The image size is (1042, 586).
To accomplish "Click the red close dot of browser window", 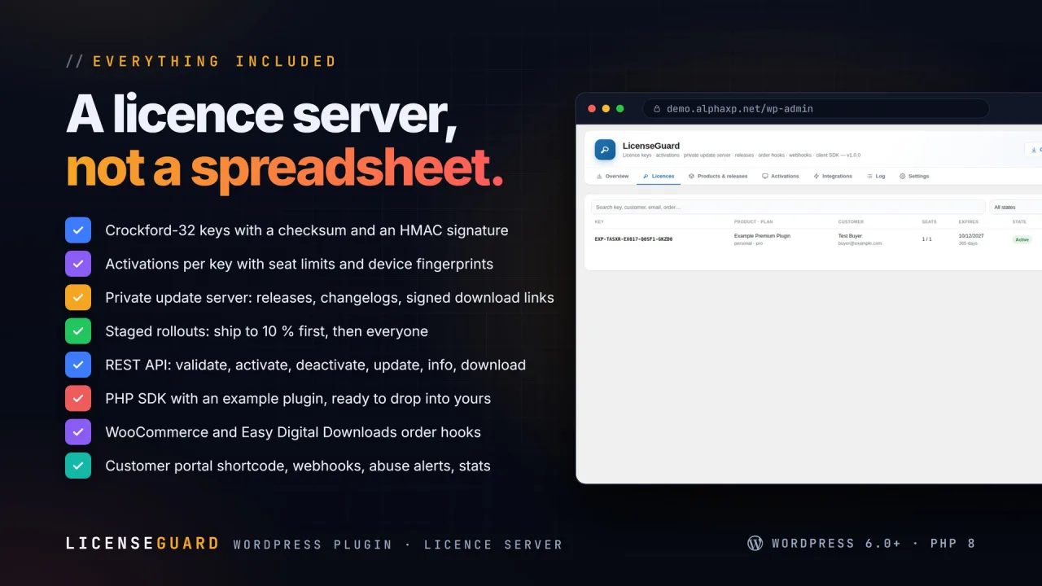I will click(592, 109).
